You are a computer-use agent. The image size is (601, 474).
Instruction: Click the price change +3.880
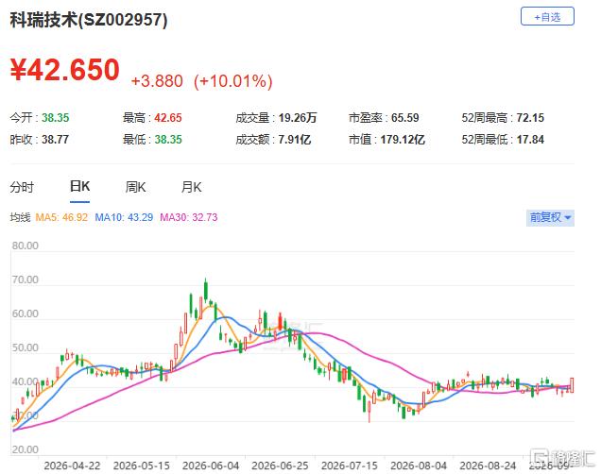(x=157, y=81)
